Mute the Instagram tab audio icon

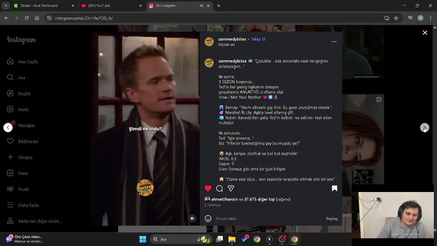pyautogui.click(x=201, y=6)
